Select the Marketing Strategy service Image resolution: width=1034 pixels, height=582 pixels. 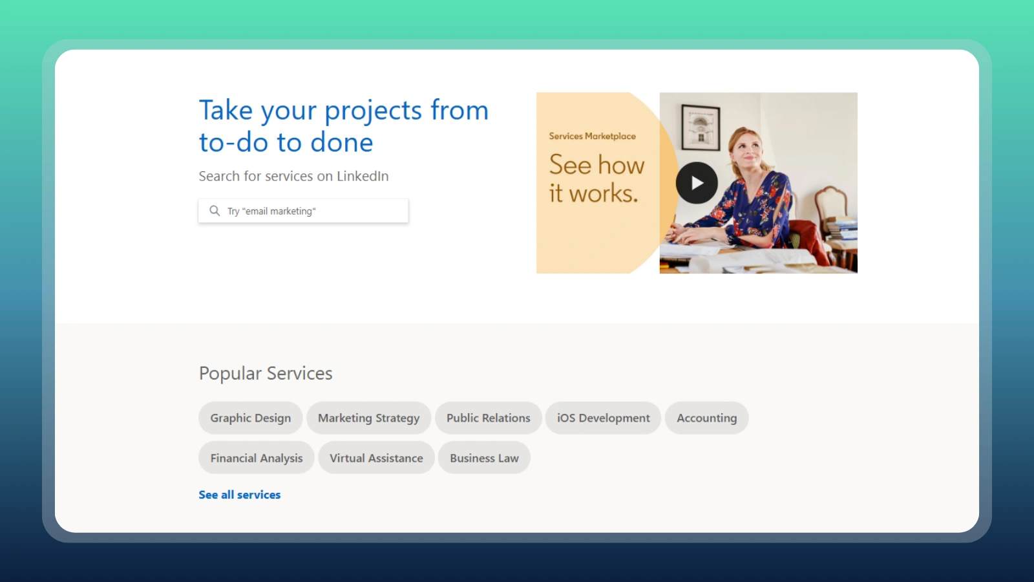coord(369,418)
